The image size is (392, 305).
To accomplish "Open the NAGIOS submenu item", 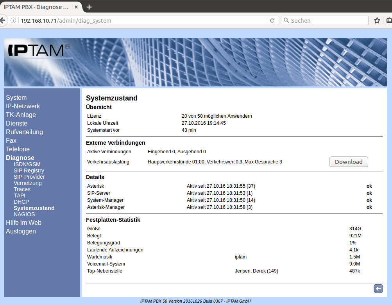I will [x=24, y=214].
